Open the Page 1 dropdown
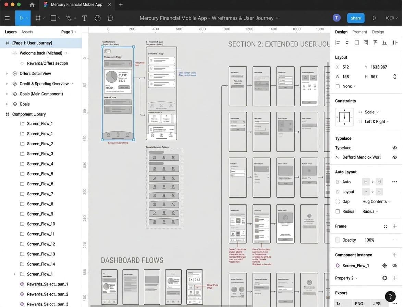This screenshot has height=307, width=403. (69, 32)
